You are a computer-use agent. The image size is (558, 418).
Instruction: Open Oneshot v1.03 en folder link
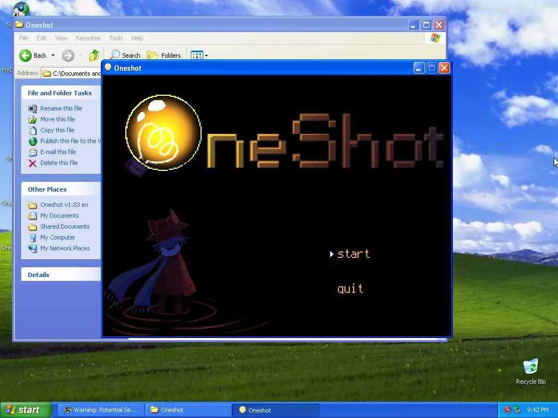[x=64, y=205]
